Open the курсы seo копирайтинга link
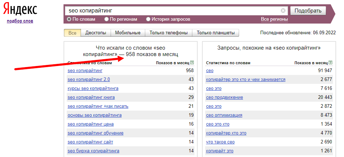344x157 pixels. click(x=93, y=88)
